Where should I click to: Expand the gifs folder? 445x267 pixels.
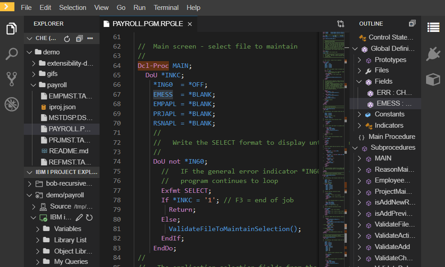pyautogui.click(x=33, y=74)
